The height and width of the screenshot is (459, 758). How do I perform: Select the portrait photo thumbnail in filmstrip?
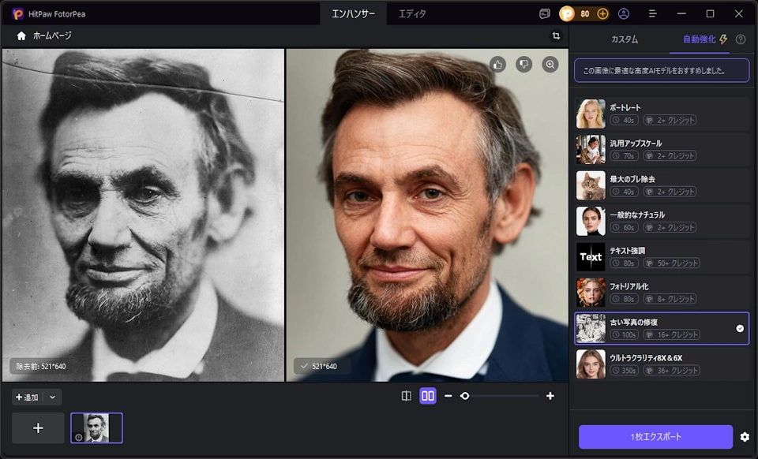(96, 428)
